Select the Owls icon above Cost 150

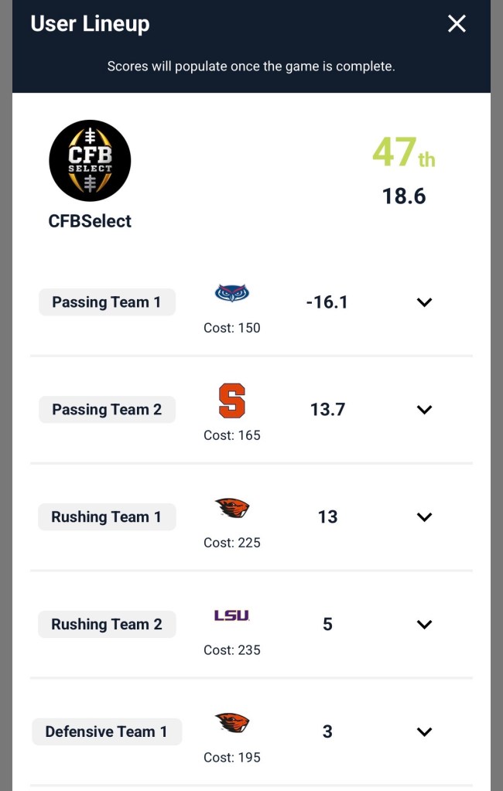[x=231, y=292]
